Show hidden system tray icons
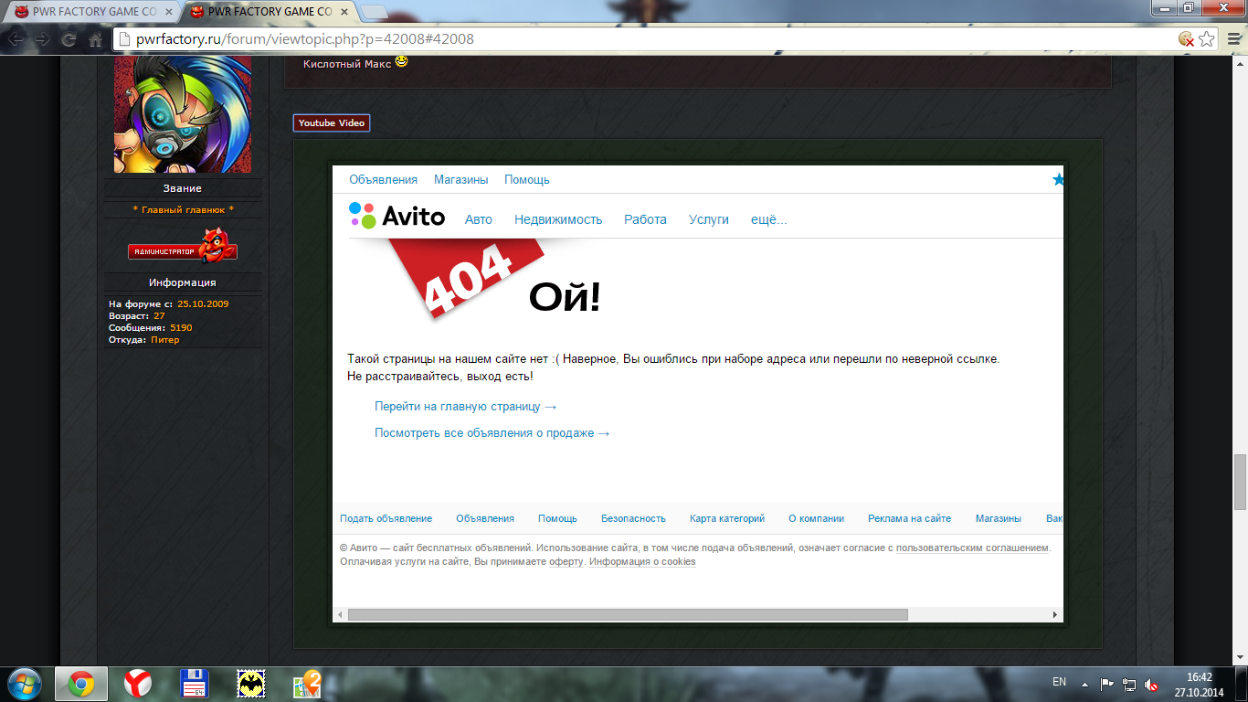Image resolution: width=1248 pixels, height=702 pixels. (1084, 684)
